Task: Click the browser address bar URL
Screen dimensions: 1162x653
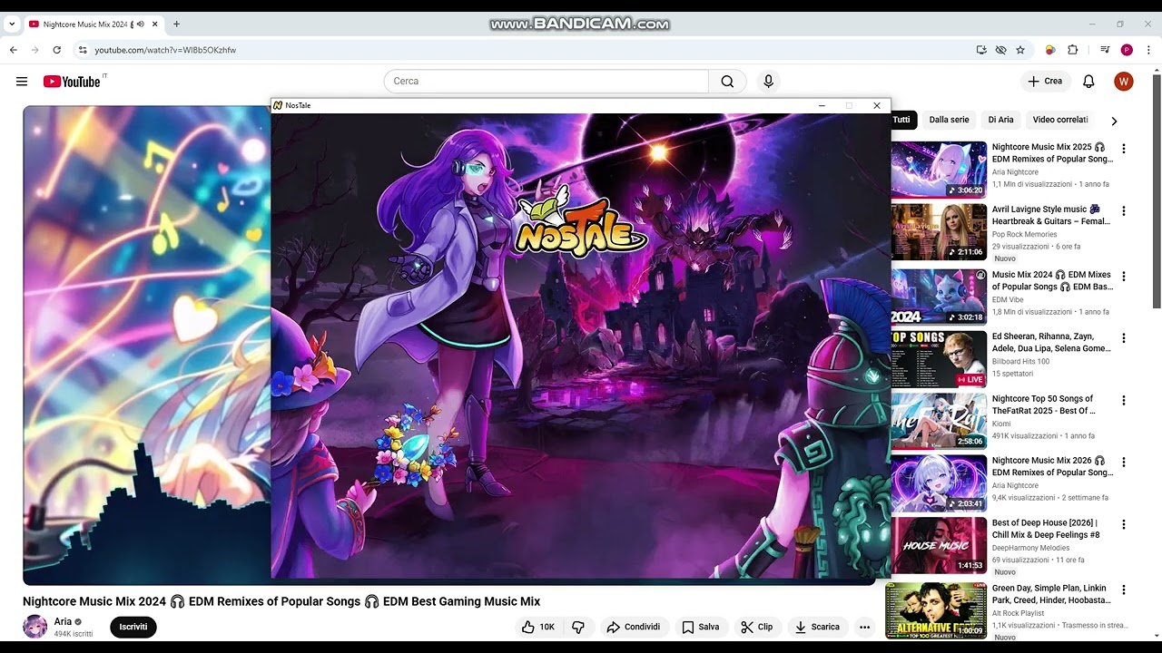Action: (x=165, y=50)
